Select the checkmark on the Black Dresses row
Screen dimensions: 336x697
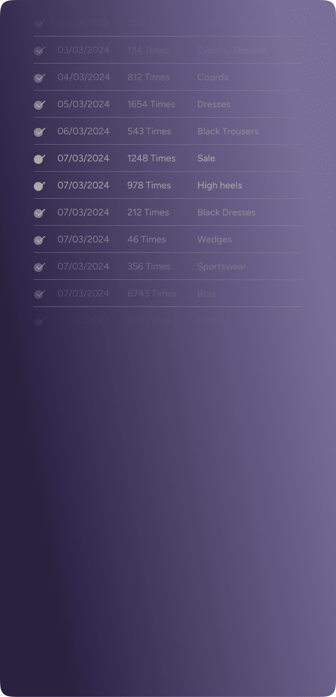(x=39, y=212)
